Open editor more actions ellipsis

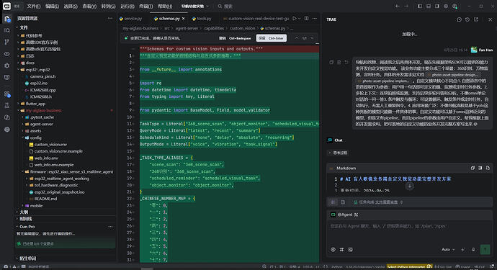pyautogui.click(x=315, y=19)
